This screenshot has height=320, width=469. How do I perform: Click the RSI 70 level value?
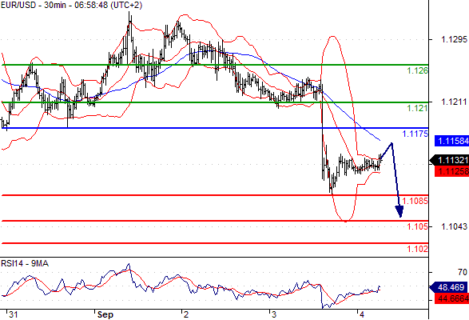(x=462, y=272)
